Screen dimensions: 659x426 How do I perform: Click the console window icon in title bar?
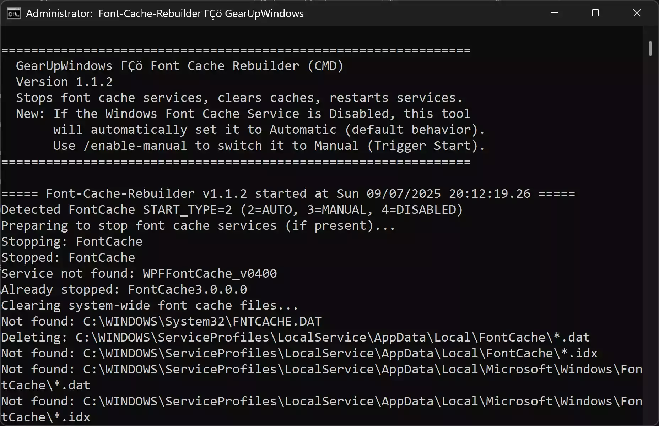pos(13,13)
